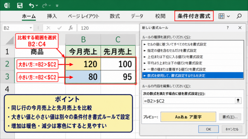Select the cell containing 95
This screenshot has height=139, width=248.
[118, 76]
